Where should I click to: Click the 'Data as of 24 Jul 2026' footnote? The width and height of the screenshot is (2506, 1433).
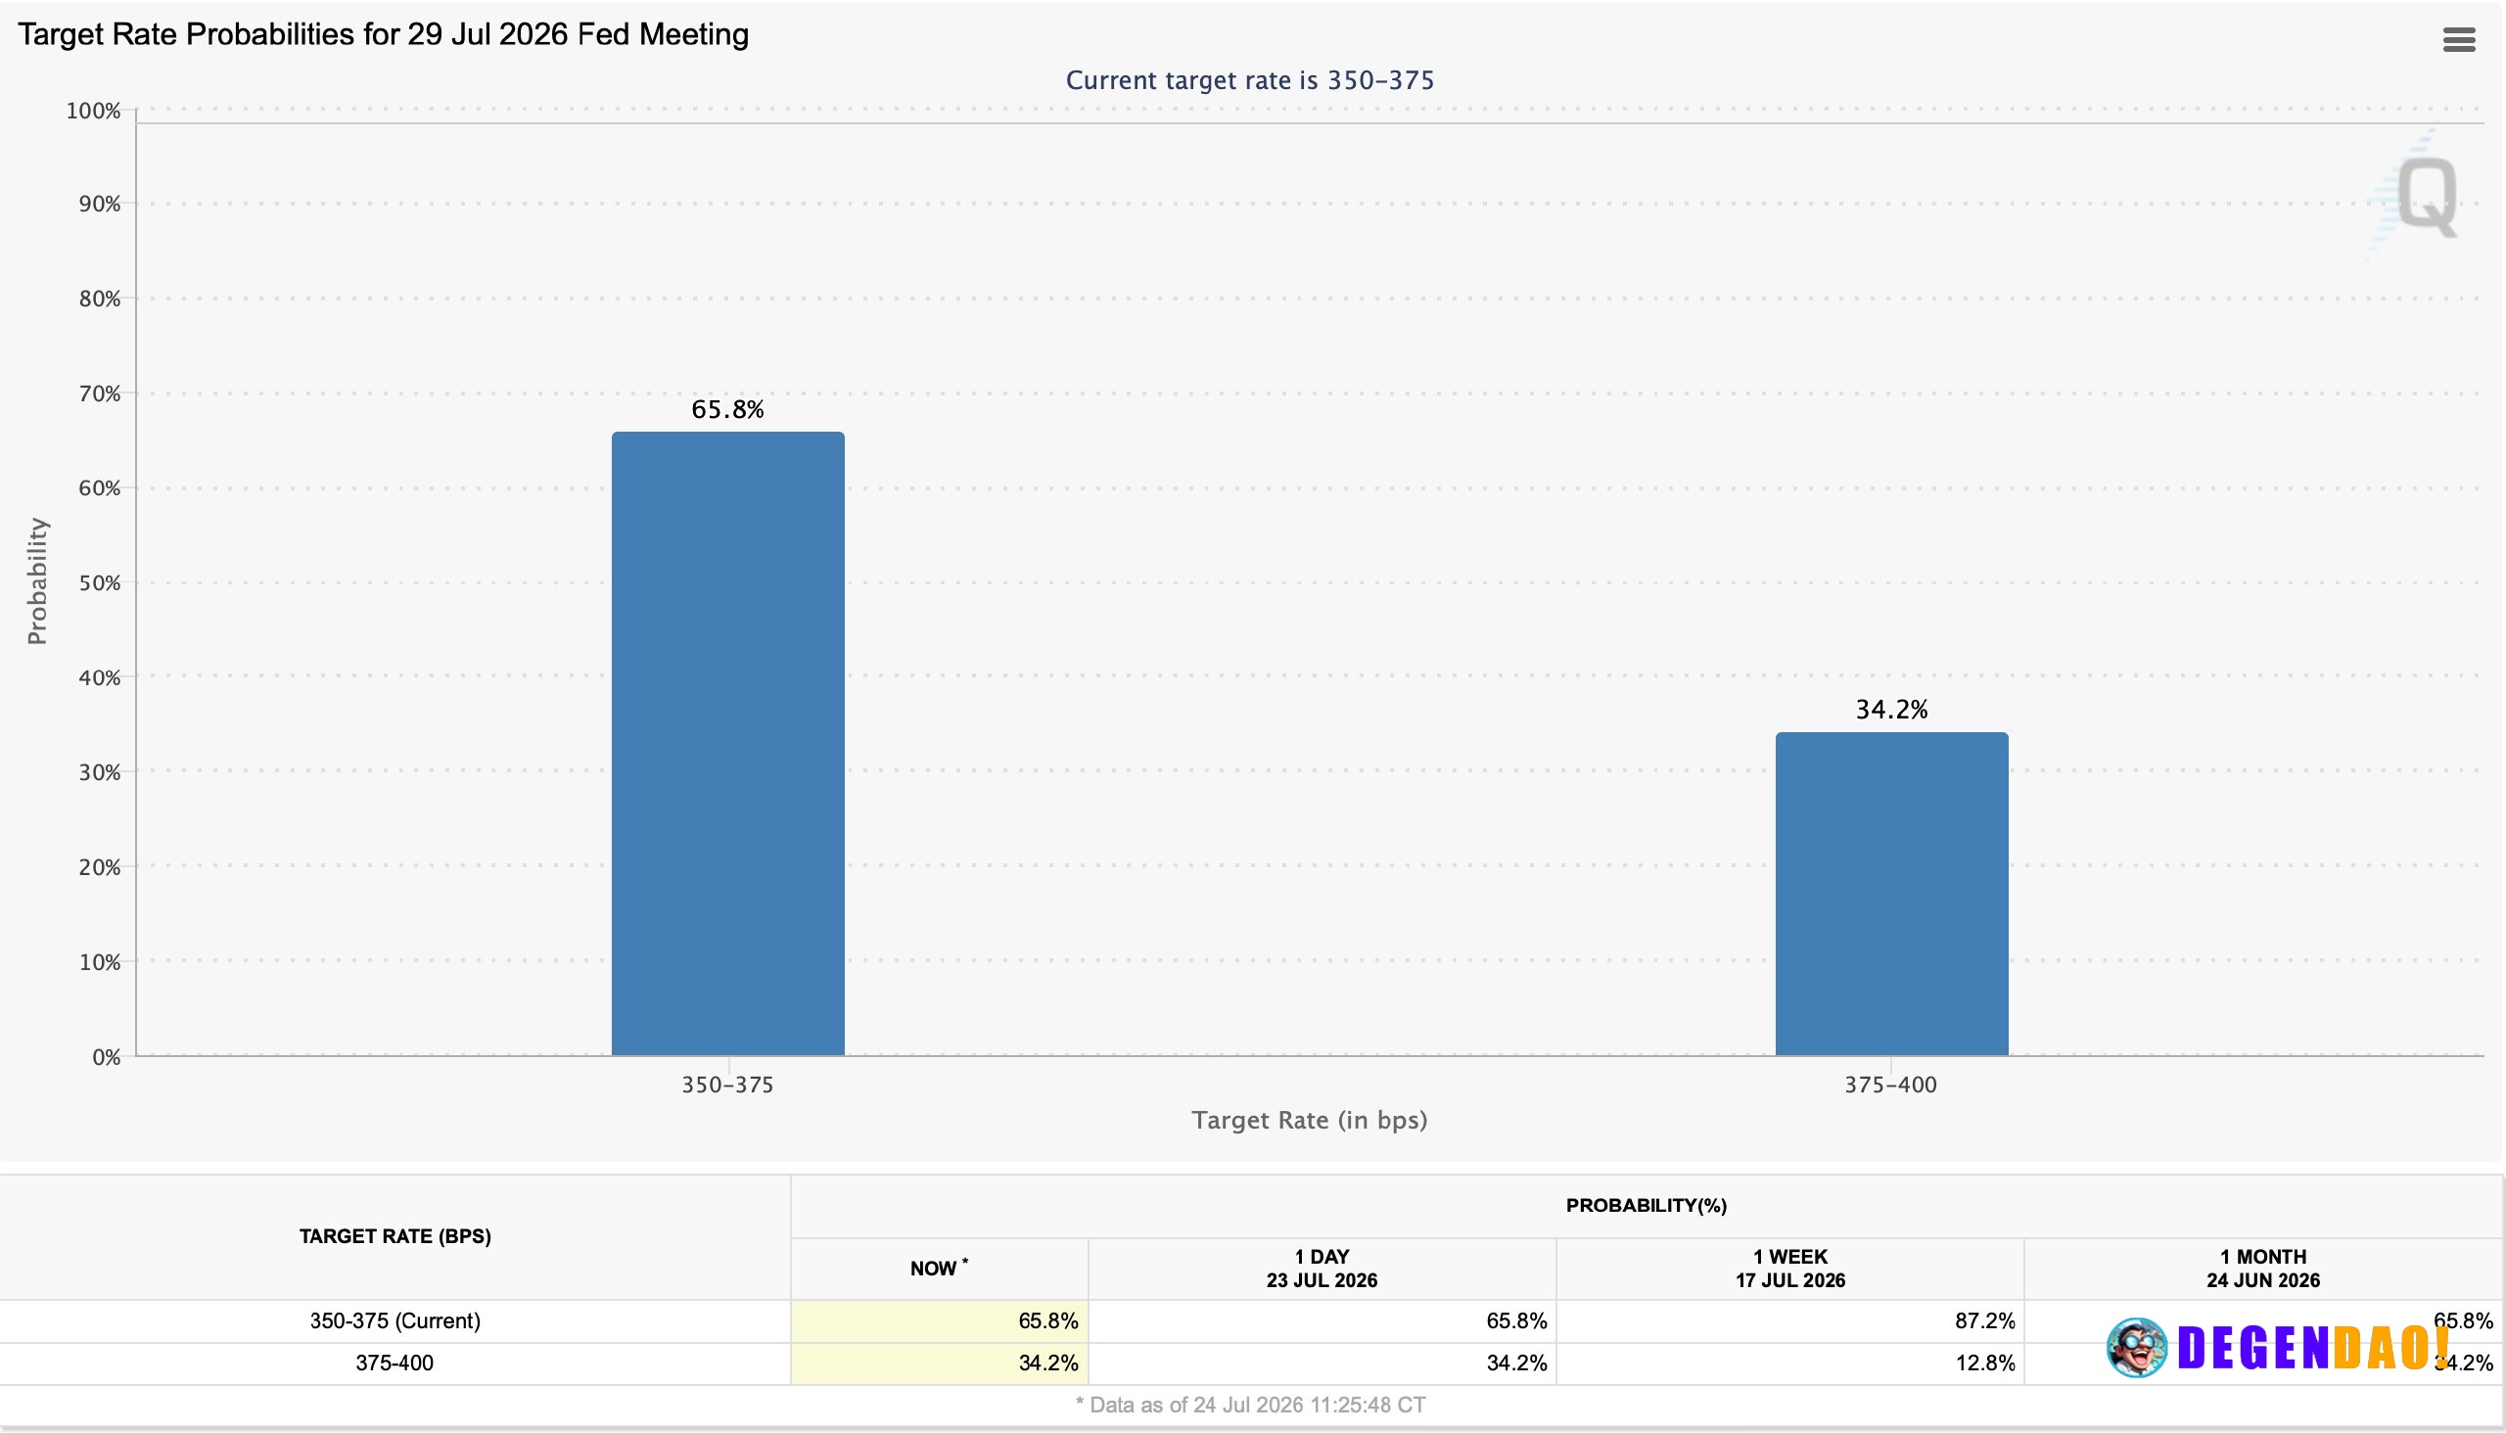[1250, 1406]
